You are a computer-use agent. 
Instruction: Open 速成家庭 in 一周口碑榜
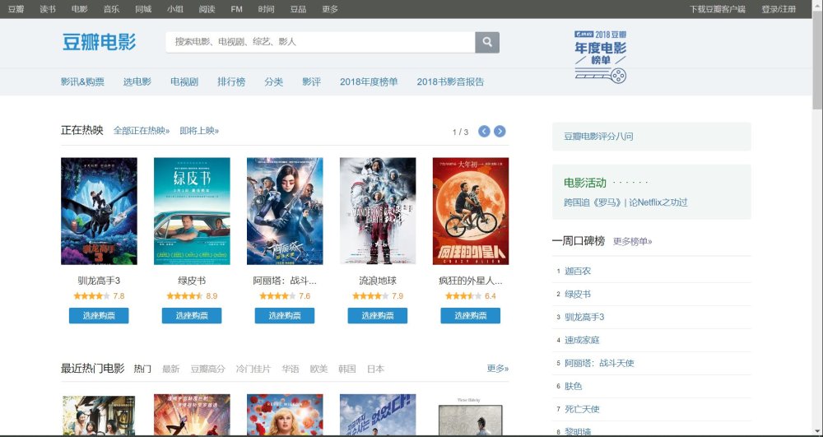point(582,341)
